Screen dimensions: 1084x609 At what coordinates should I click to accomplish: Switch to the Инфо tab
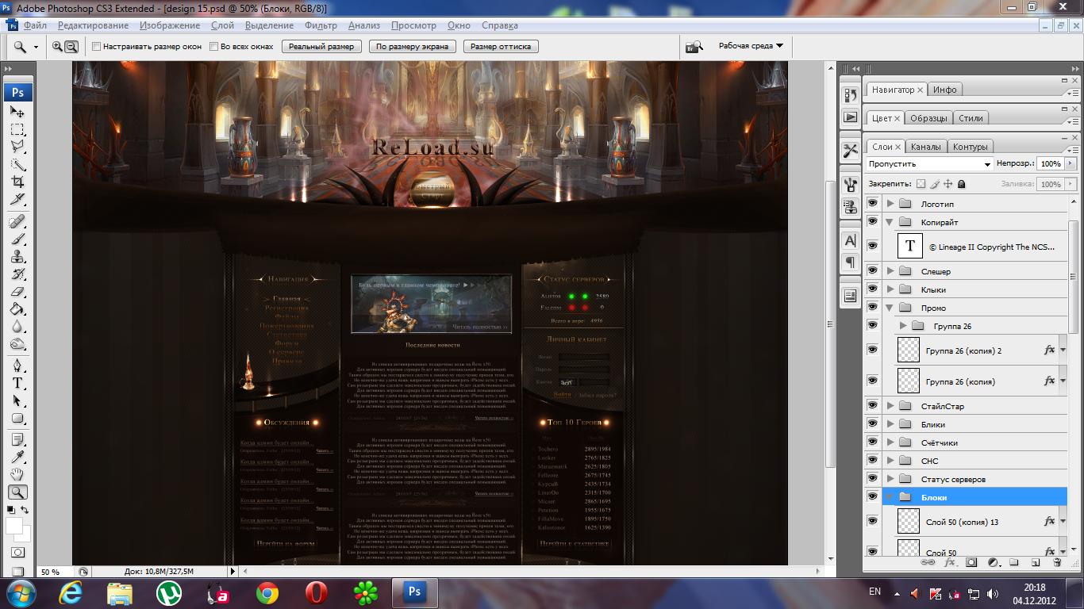click(944, 90)
